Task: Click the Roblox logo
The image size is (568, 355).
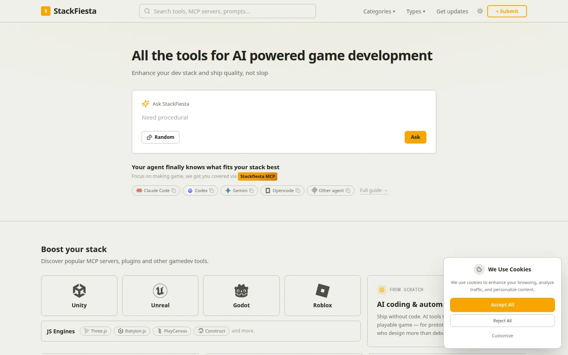Action: pyautogui.click(x=323, y=291)
